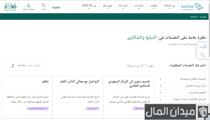
Task: Click the phone call contact icon
Action: (x=203, y=55)
